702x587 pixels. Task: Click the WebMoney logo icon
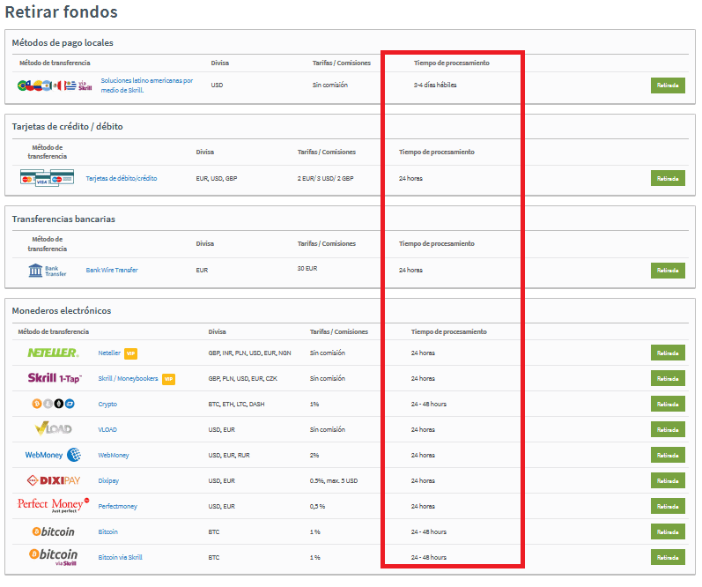tap(53, 455)
